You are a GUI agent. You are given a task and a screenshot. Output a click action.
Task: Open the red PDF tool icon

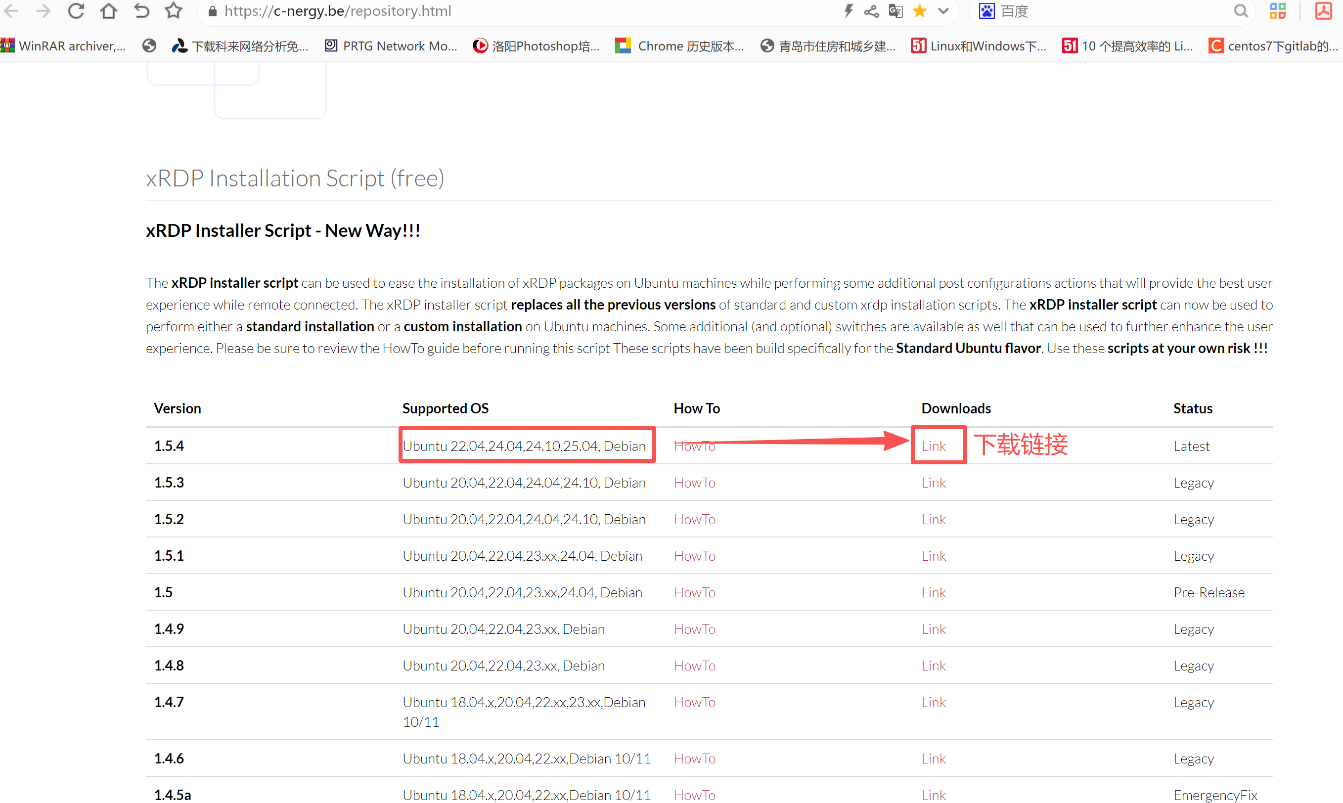point(1324,11)
